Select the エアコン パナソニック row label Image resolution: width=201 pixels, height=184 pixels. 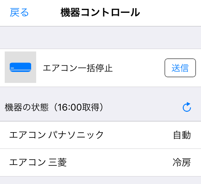coord(57,135)
